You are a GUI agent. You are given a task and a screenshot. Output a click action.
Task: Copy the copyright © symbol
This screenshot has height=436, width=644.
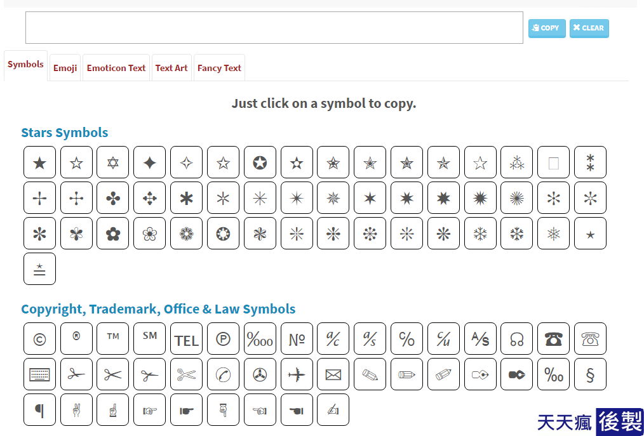coord(39,339)
